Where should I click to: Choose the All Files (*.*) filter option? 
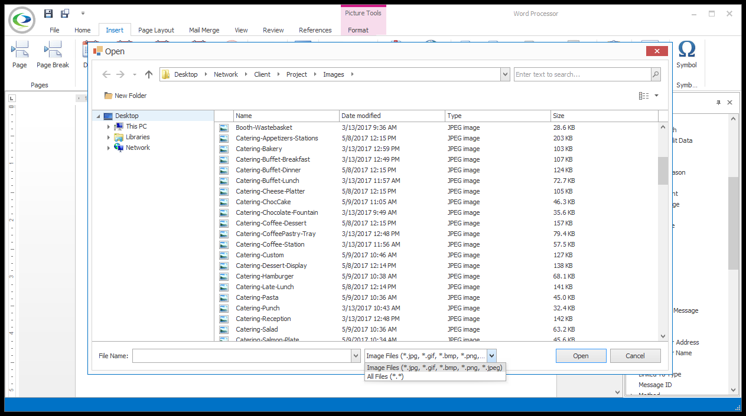(x=435, y=376)
